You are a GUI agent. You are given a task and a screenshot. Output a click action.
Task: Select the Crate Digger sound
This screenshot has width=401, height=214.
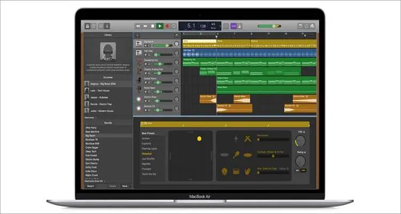tap(91, 148)
